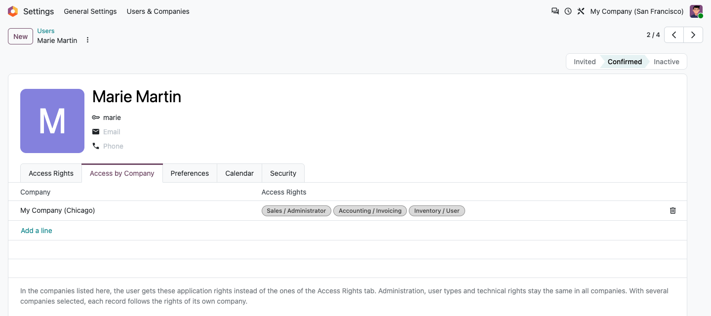The width and height of the screenshot is (711, 316).
Task: Click the 2 / 4 record pager counter
Action: click(x=653, y=35)
